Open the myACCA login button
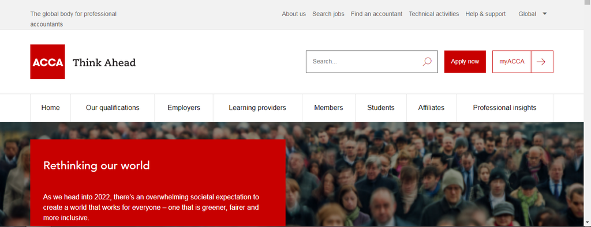Screen dimensions: 591x227 pyautogui.click(x=512, y=62)
